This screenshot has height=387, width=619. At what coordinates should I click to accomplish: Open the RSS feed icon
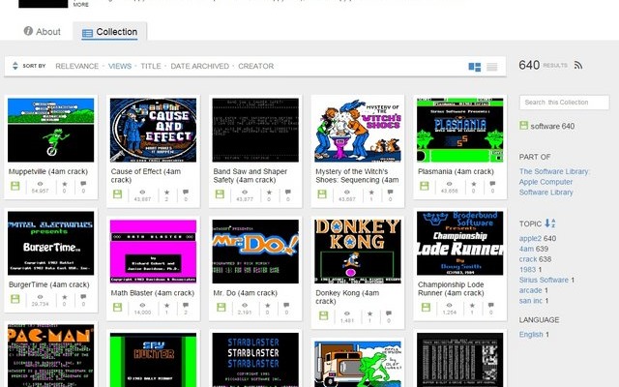[x=578, y=65]
